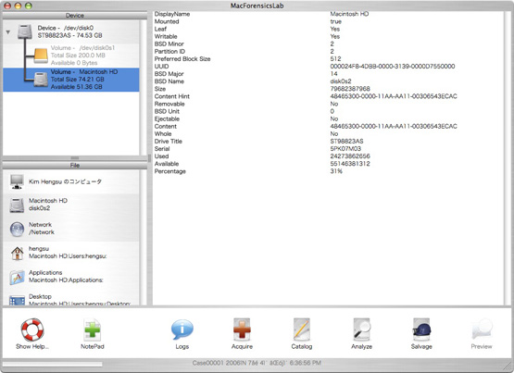This screenshot has height=373, width=514.
Task: Click the Size value 79682387968
Action: (x=350, y=89)
